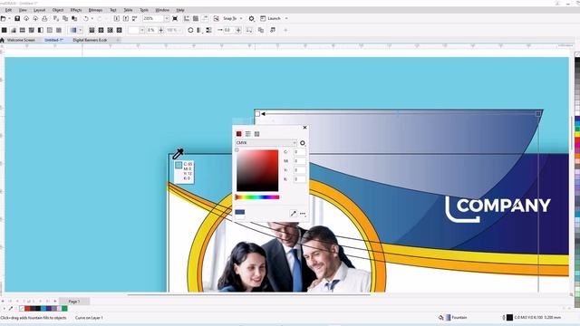Click the green swatch in document palette
Image resolution: width=580 pixels, height=326 pixels.
[64, 308]
